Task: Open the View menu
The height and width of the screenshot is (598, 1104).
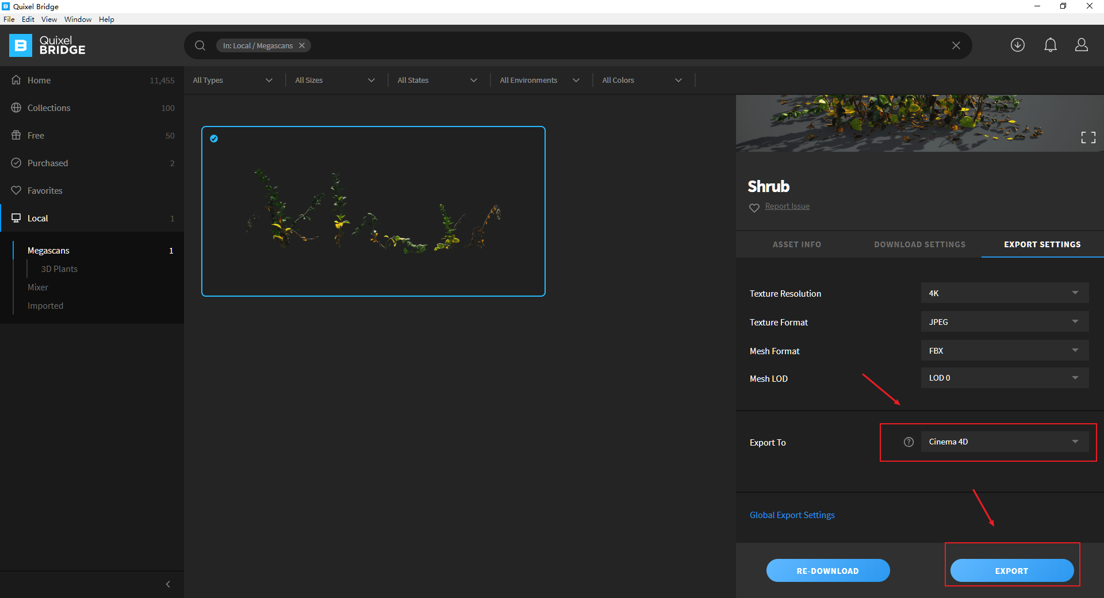Action: click(x=49, y=19)
